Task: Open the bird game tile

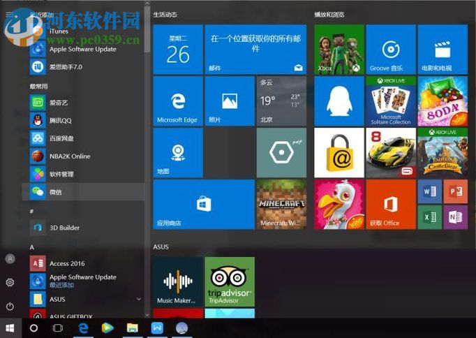Action: tap(339, 205)
